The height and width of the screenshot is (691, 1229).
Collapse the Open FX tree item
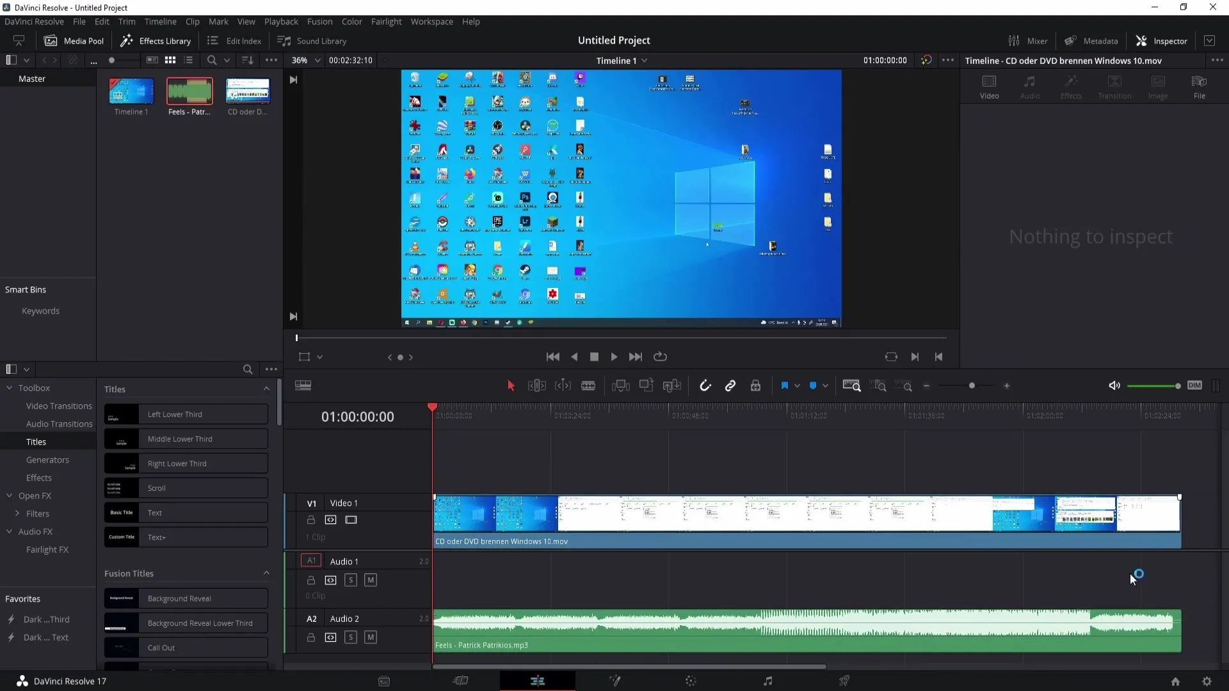tap(10, 496)
